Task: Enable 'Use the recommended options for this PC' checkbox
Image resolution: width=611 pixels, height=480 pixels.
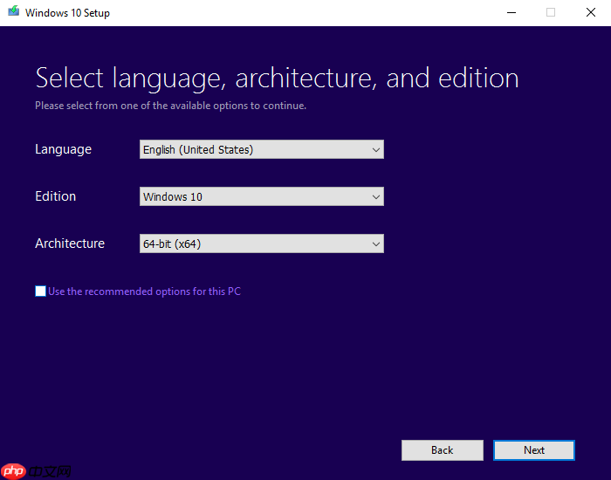Action: point(40,291)
